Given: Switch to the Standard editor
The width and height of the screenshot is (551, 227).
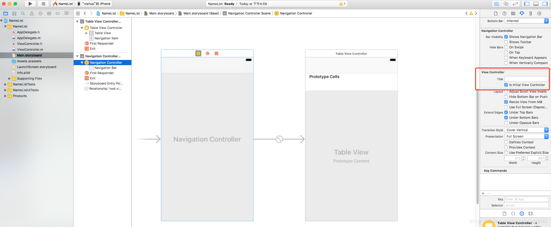Looking at the screenshot, I should pyautogui.click(x=497, y=4).
